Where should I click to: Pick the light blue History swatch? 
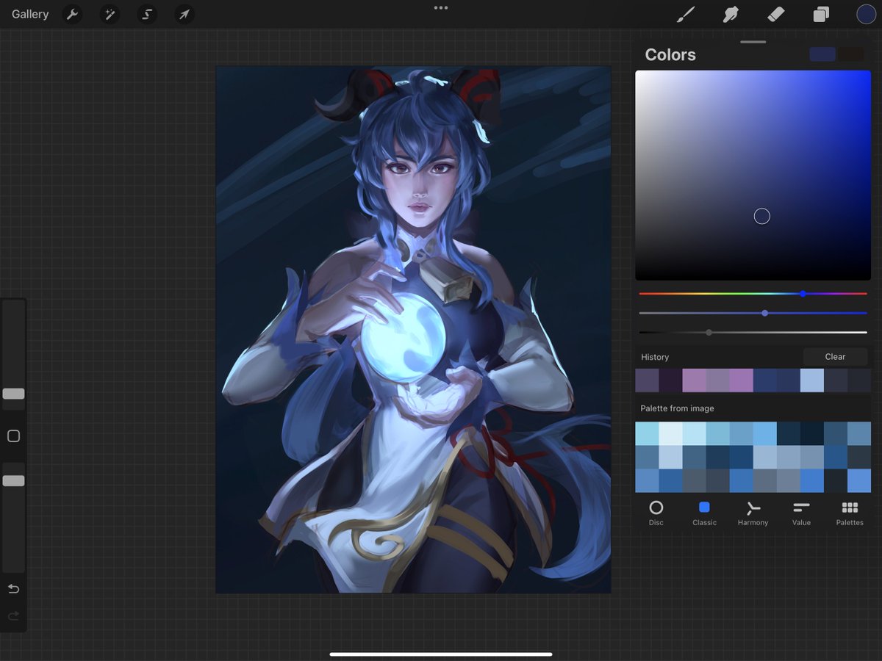tap(812, 380)
